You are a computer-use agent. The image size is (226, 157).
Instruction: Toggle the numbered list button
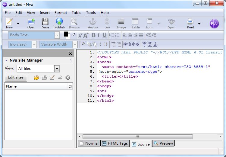(x=111, y=35)
